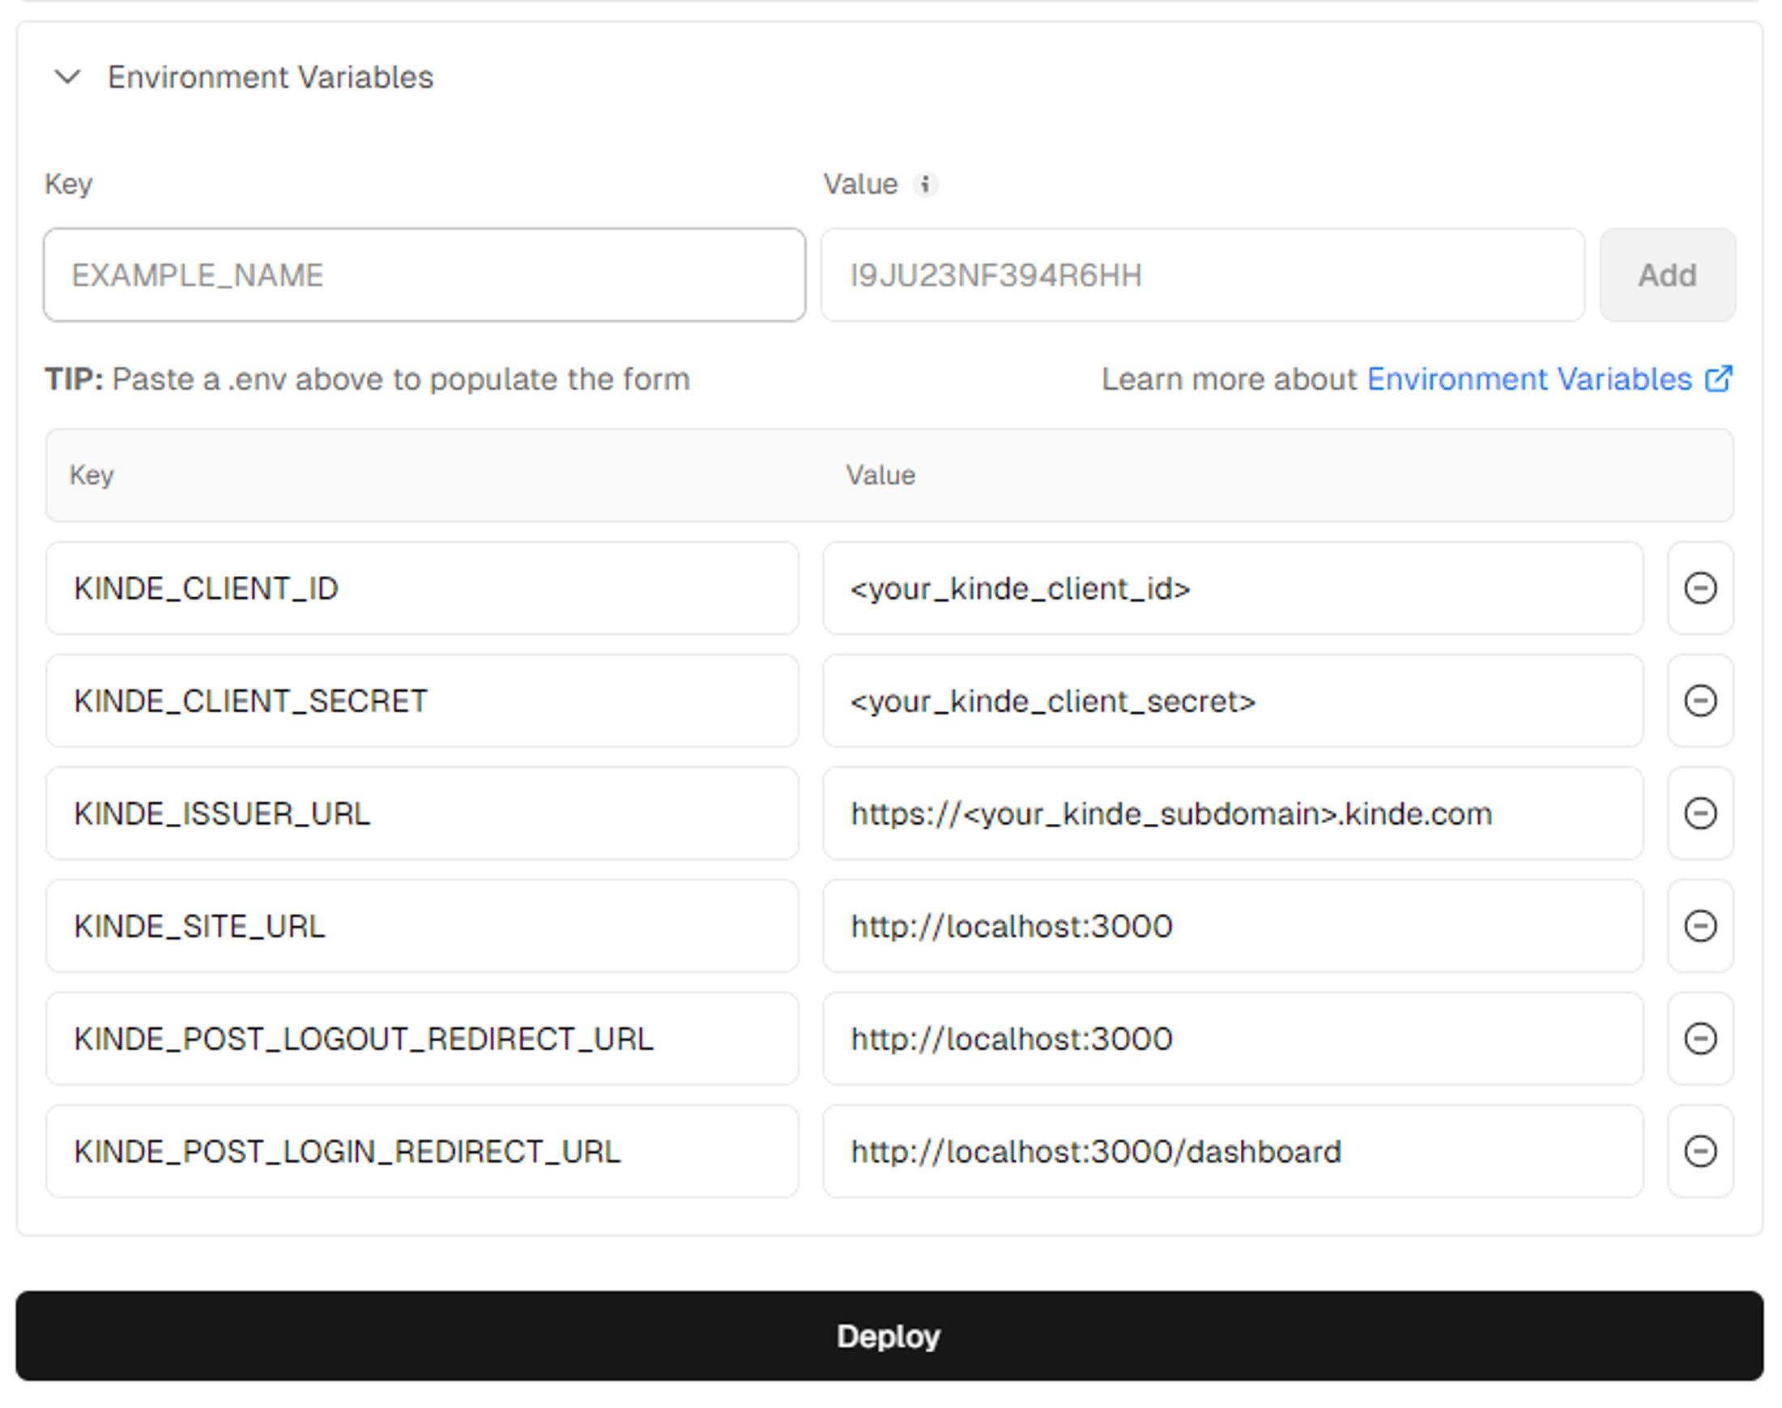Click the Key column header in table
The image size is (1782, 1408).
pos(92,475)
